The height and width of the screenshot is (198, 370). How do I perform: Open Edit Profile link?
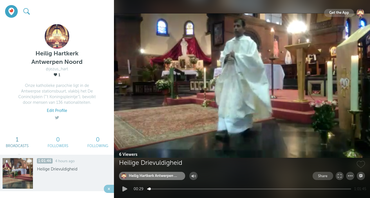point(57,111)
